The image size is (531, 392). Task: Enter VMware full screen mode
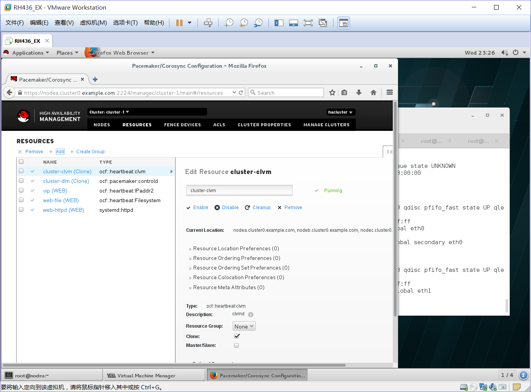coord(308,23)
